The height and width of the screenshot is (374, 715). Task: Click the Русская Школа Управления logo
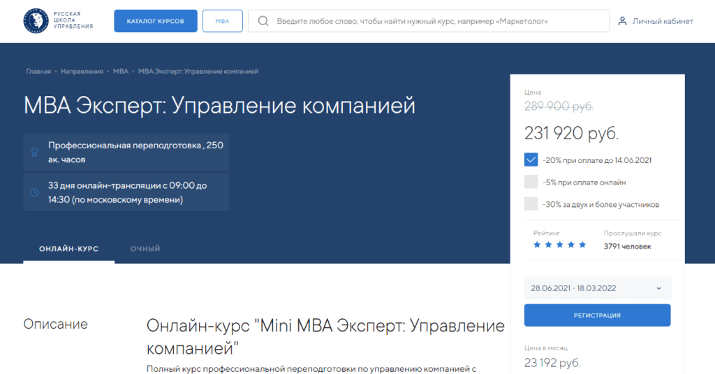[59, 21]
